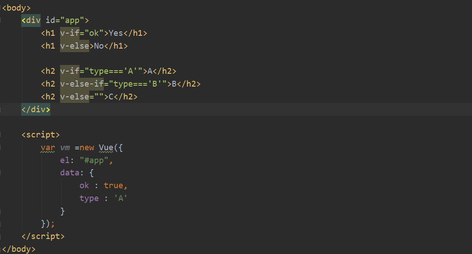
Task: Click the el property name
Action: click(65, 160)
